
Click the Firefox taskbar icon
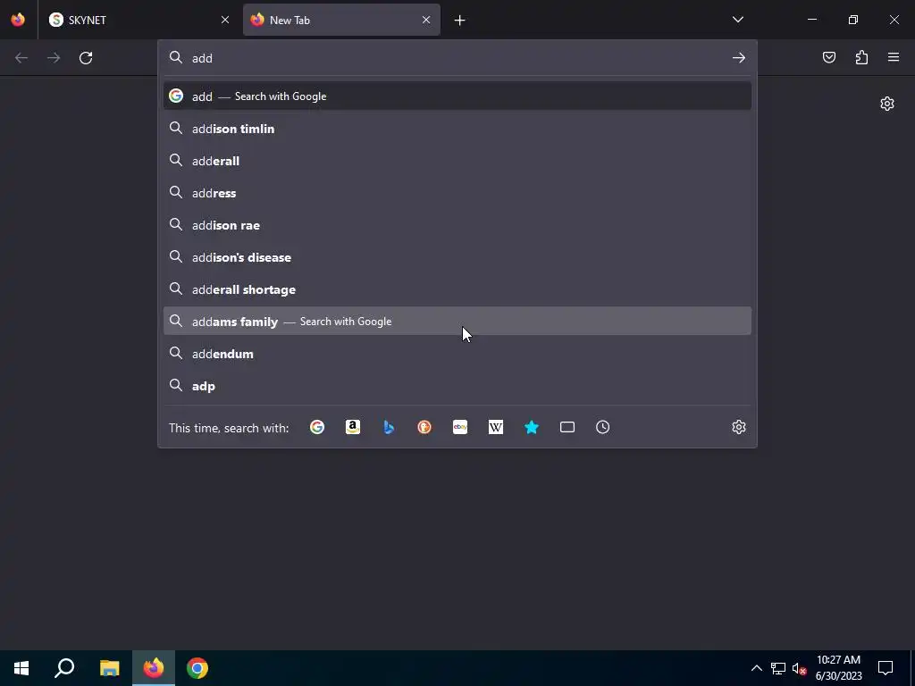coord(154,668)
